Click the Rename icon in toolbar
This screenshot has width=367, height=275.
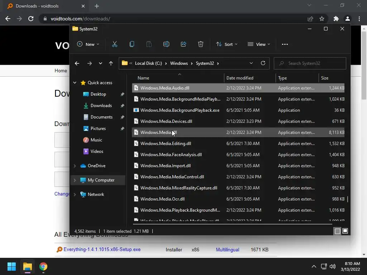[x=166, y=44]
